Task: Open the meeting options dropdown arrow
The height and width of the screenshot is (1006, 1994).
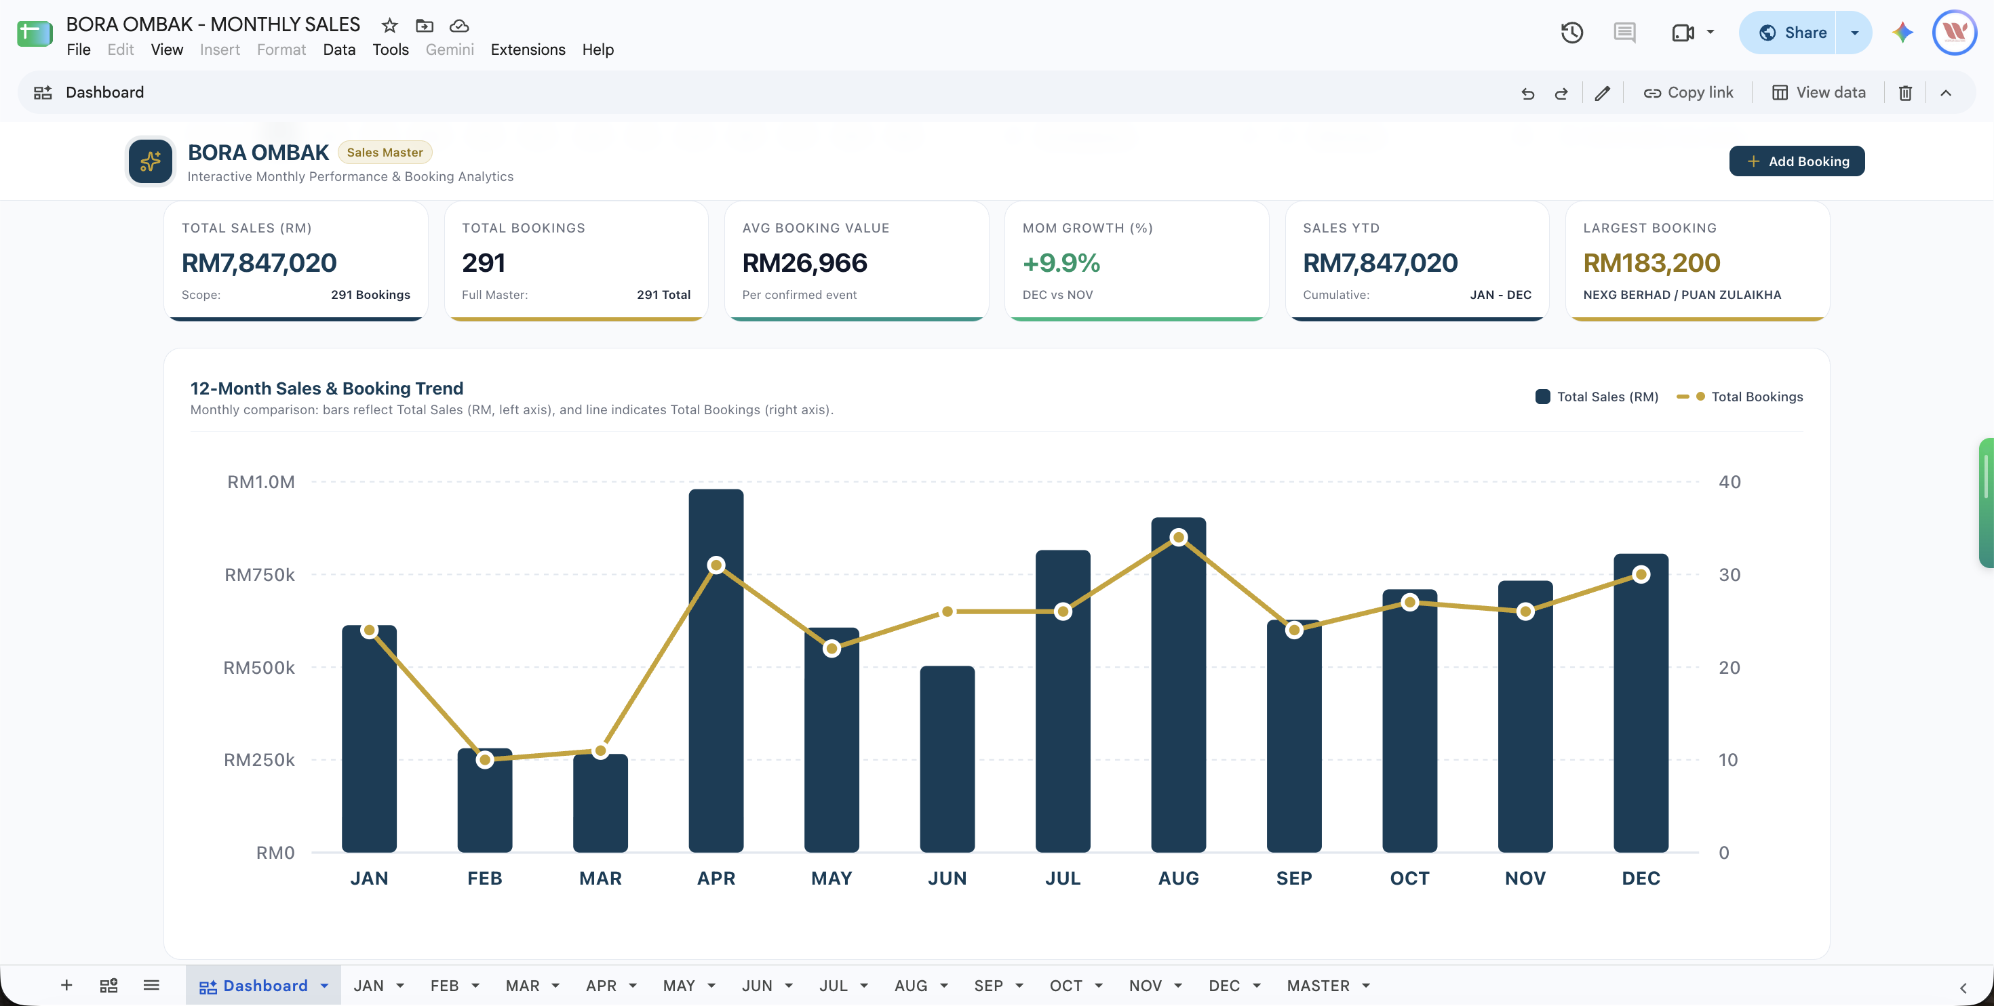Action: [1710, 33]
